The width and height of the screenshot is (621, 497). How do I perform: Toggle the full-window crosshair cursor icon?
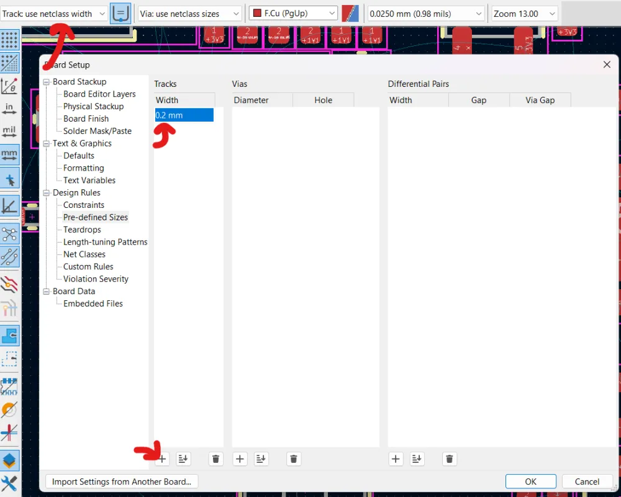point(9,178)
